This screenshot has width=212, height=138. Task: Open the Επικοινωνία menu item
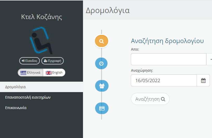pyautogui.click(x=42, y=108)
